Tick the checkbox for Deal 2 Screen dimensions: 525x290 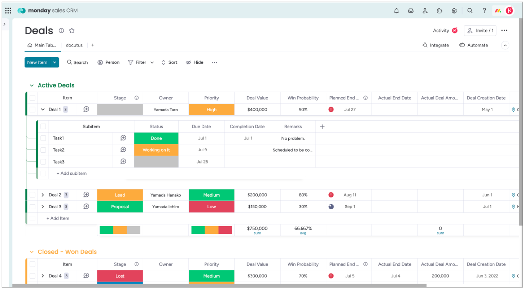point(32,195)
